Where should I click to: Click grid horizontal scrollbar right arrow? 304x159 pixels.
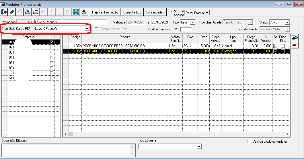coord(287,134)
